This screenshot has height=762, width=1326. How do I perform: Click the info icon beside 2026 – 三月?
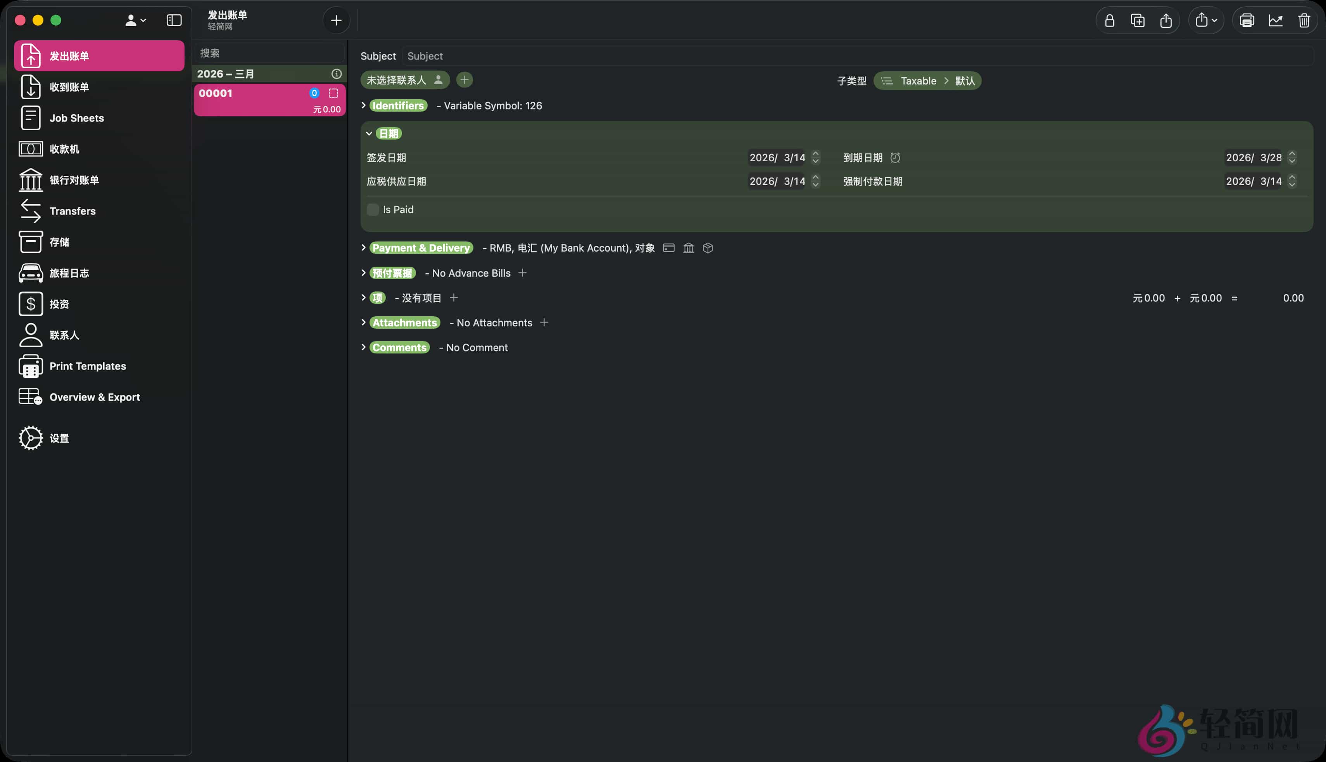click(x=337, y=74)
